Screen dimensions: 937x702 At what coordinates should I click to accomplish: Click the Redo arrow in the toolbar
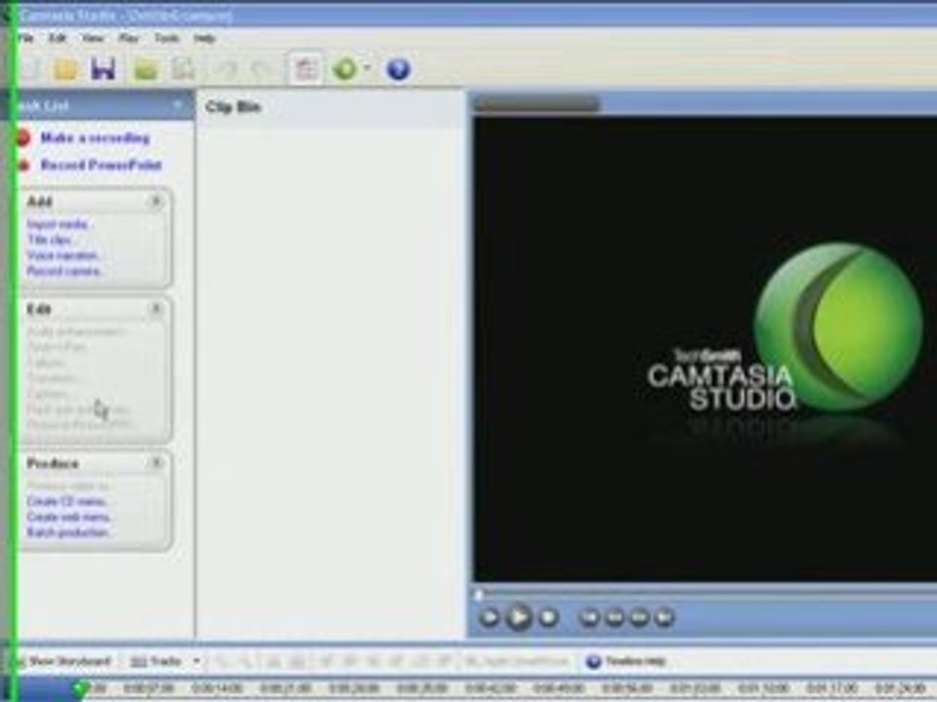(261, 70)
